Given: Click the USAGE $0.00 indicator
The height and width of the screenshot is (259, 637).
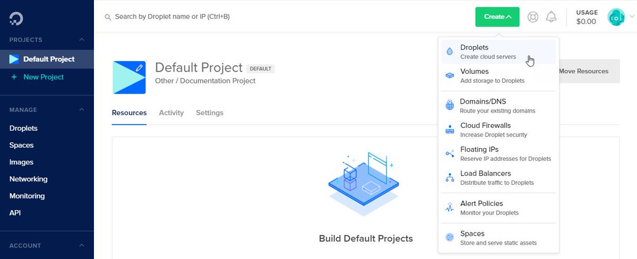Looking at the screenshot, I should tap(587, 17).
